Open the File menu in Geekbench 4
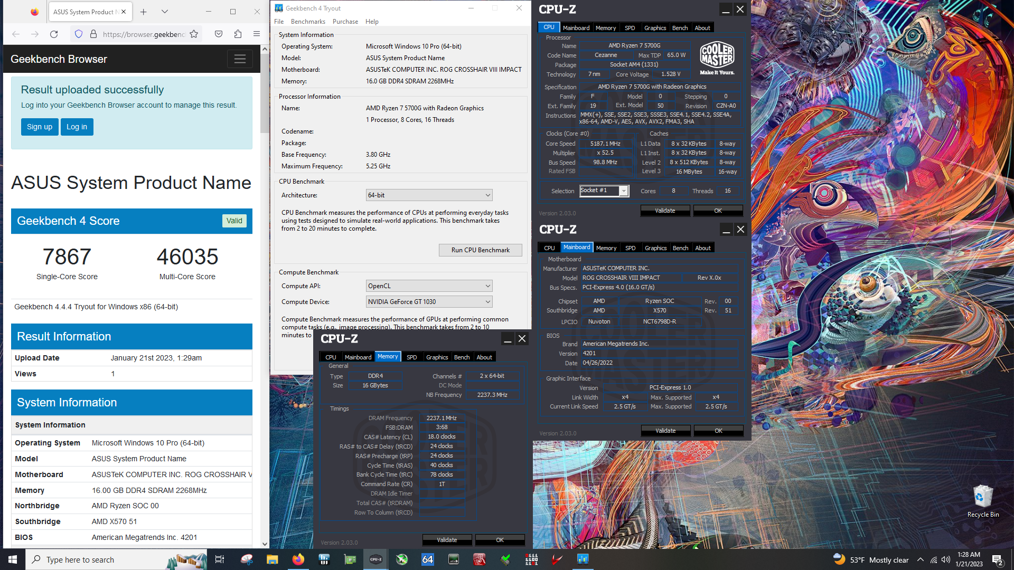The image size is (1014, 570). coord(279,22)
